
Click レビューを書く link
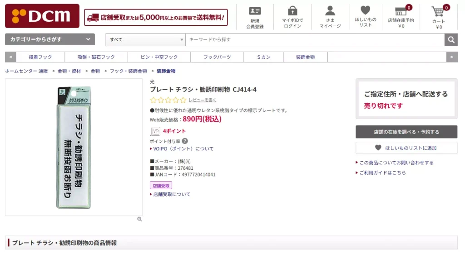click(x=203, y=100)
